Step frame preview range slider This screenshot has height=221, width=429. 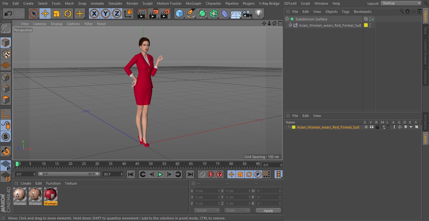click(x=69, y=174)
